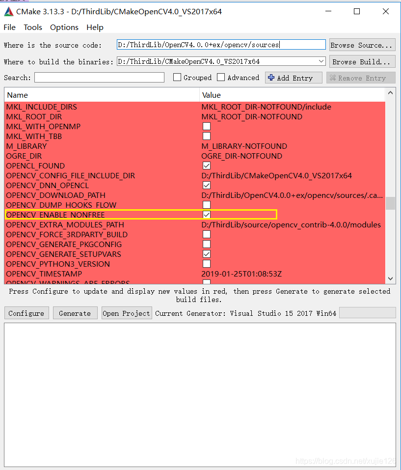The height and width of the screenshot is (470, 401).
Task: Select the OPENCV_DOWNLOAD_PATH entry name
Action: point(55,195)
